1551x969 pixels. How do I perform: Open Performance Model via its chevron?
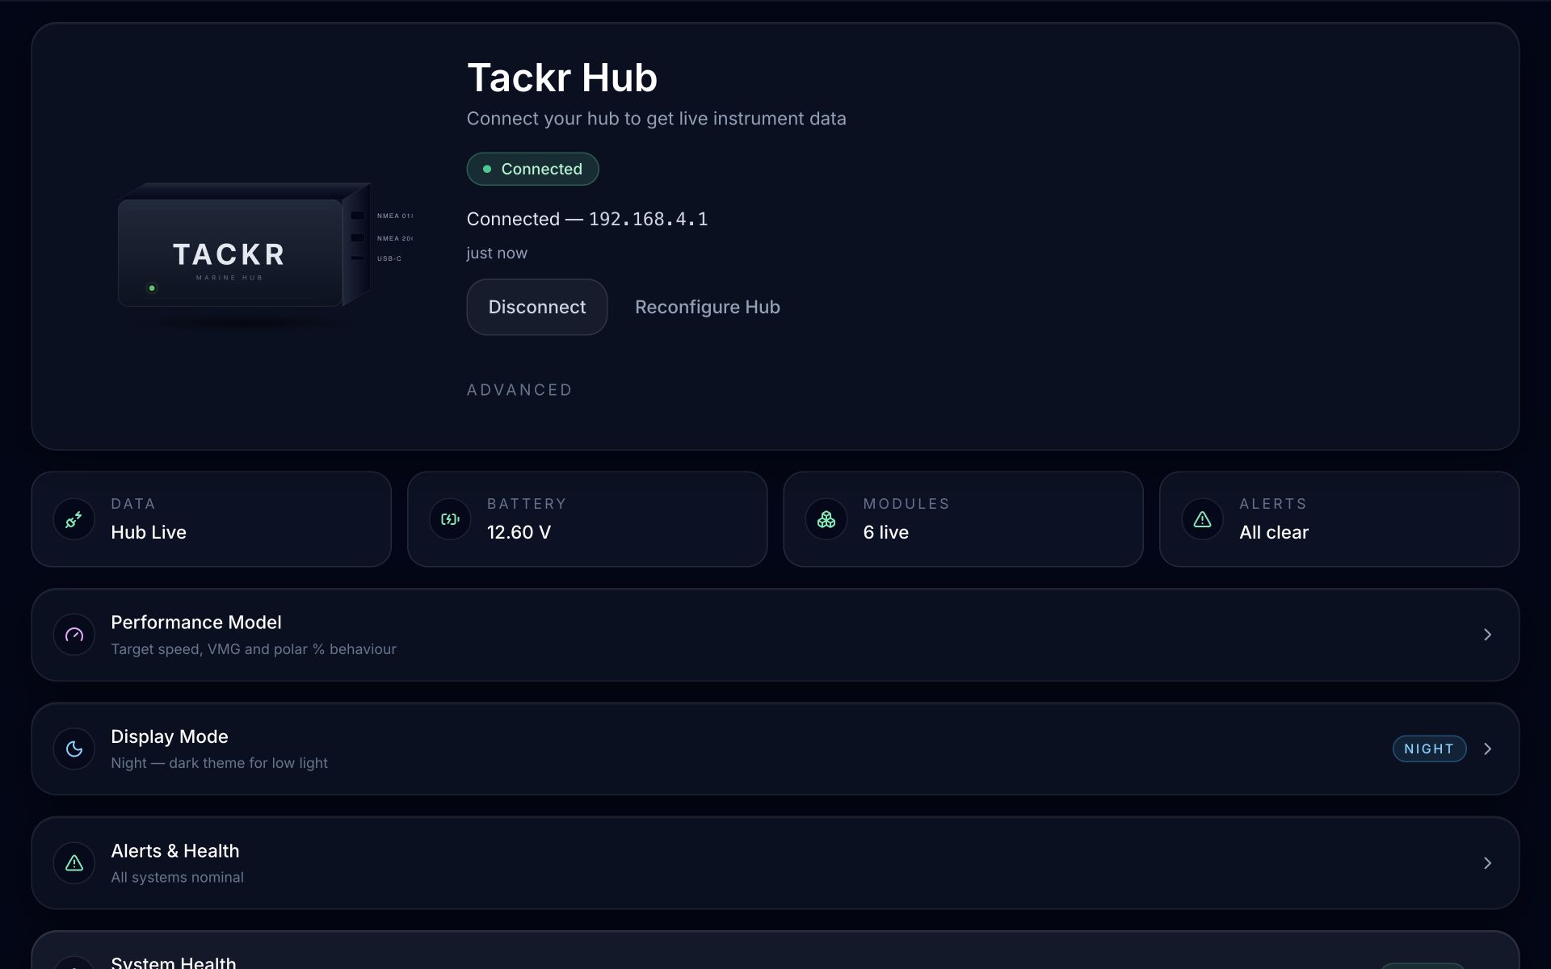(1487, 635)
